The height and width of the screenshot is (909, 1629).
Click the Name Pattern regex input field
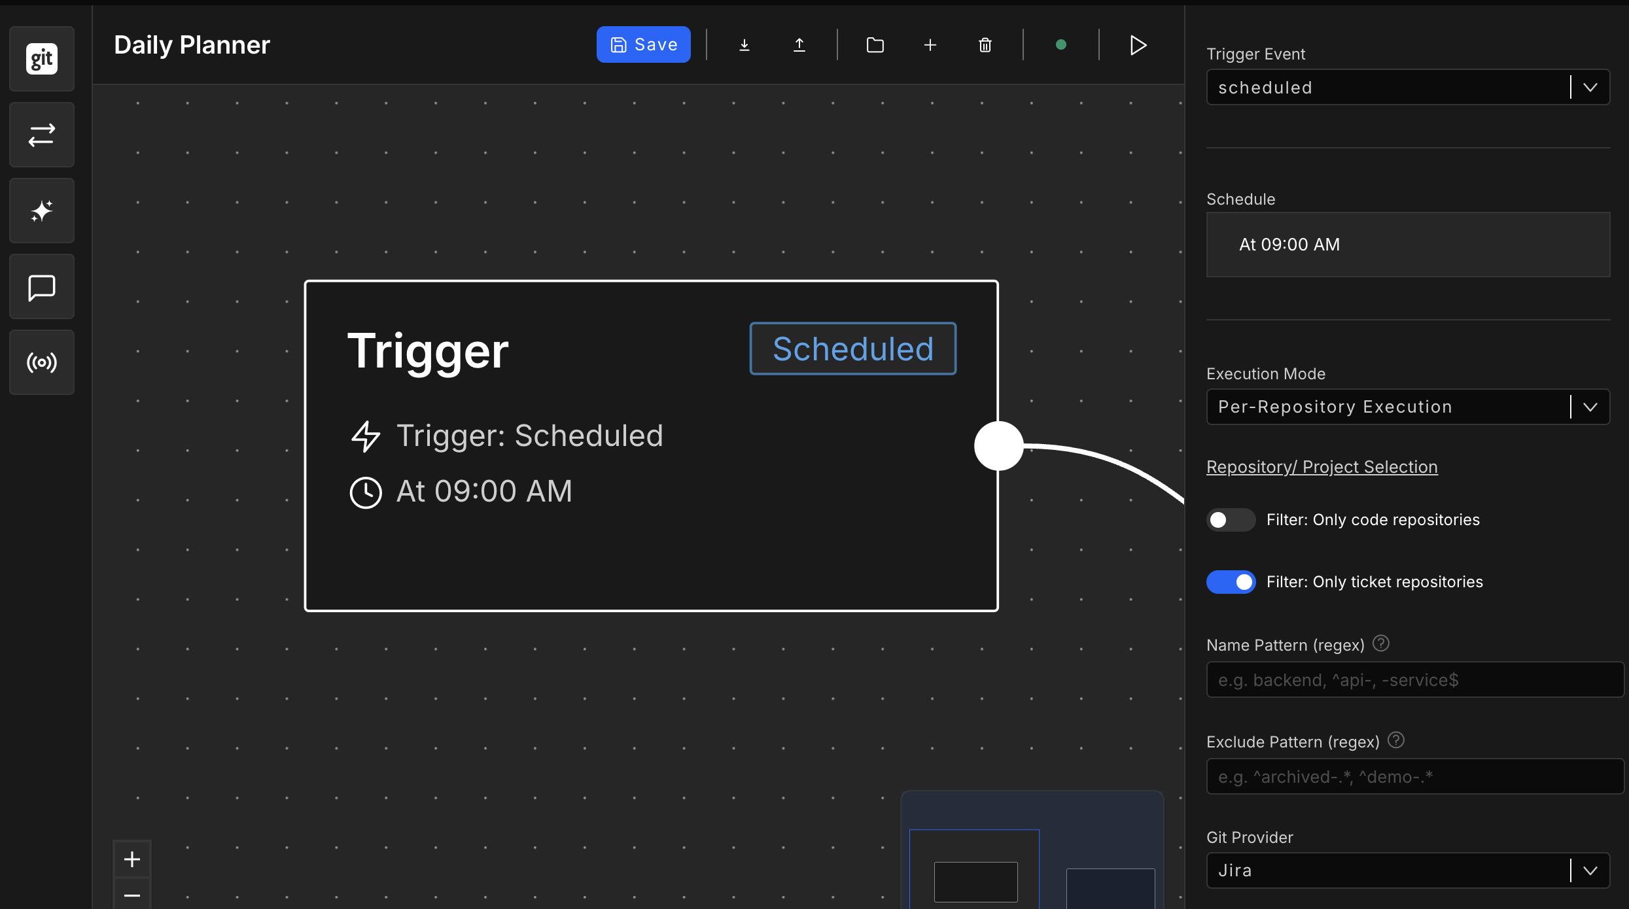[x=1414, y=679]
